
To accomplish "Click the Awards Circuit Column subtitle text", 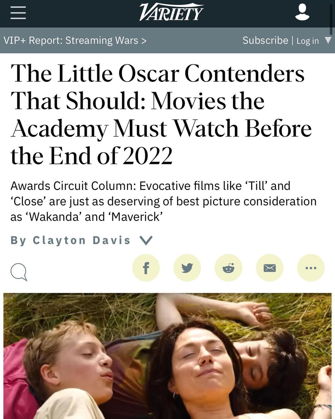I will 163,201.
